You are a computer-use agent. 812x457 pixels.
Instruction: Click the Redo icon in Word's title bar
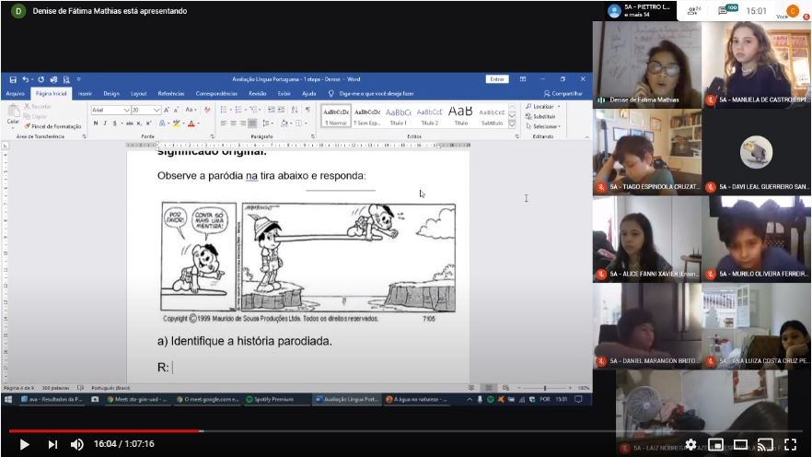click(41, 79)
